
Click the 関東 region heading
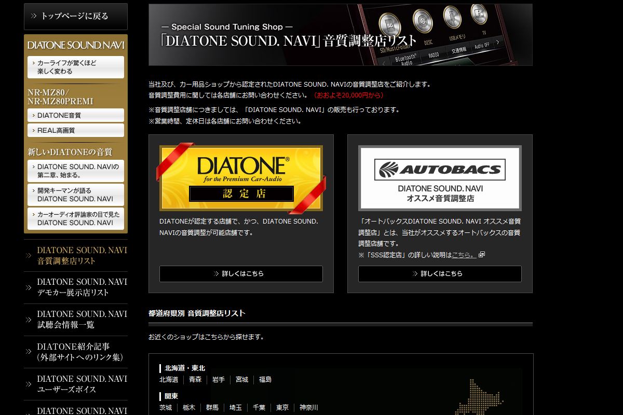point(171,396)
